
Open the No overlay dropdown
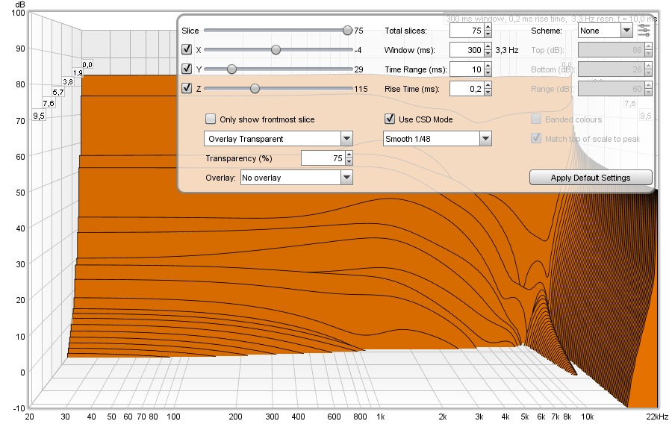(296, 178)
